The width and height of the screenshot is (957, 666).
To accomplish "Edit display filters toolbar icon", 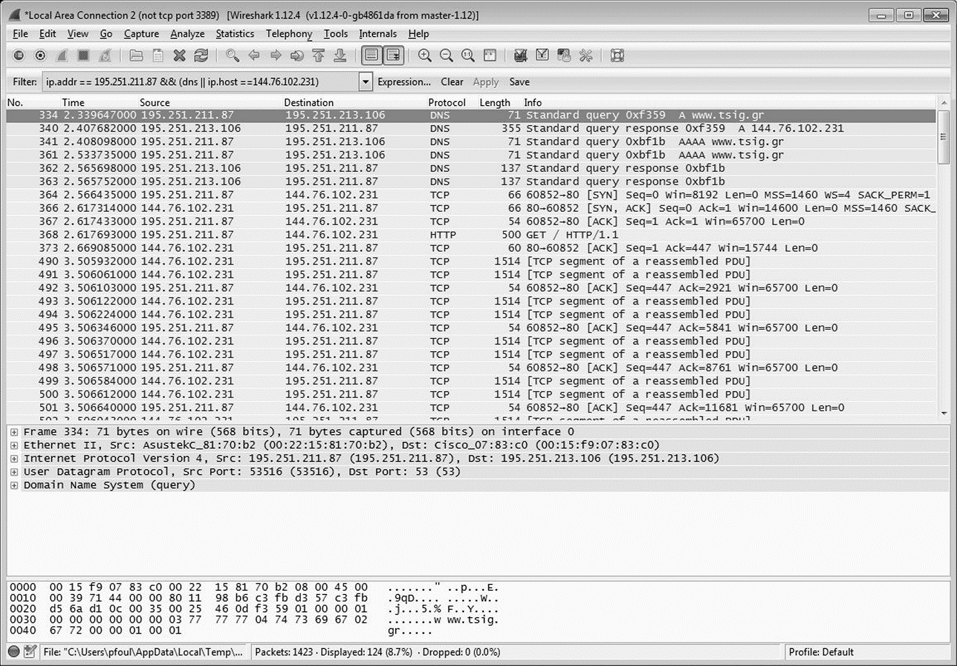I will tap(542, 55).
